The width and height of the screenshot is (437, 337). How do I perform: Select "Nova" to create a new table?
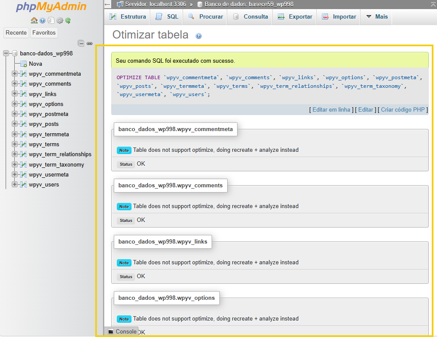coord(35,64)
